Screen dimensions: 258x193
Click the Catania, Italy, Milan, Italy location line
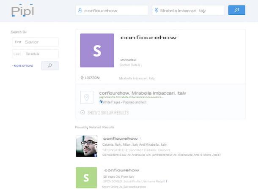pos(134,144)
